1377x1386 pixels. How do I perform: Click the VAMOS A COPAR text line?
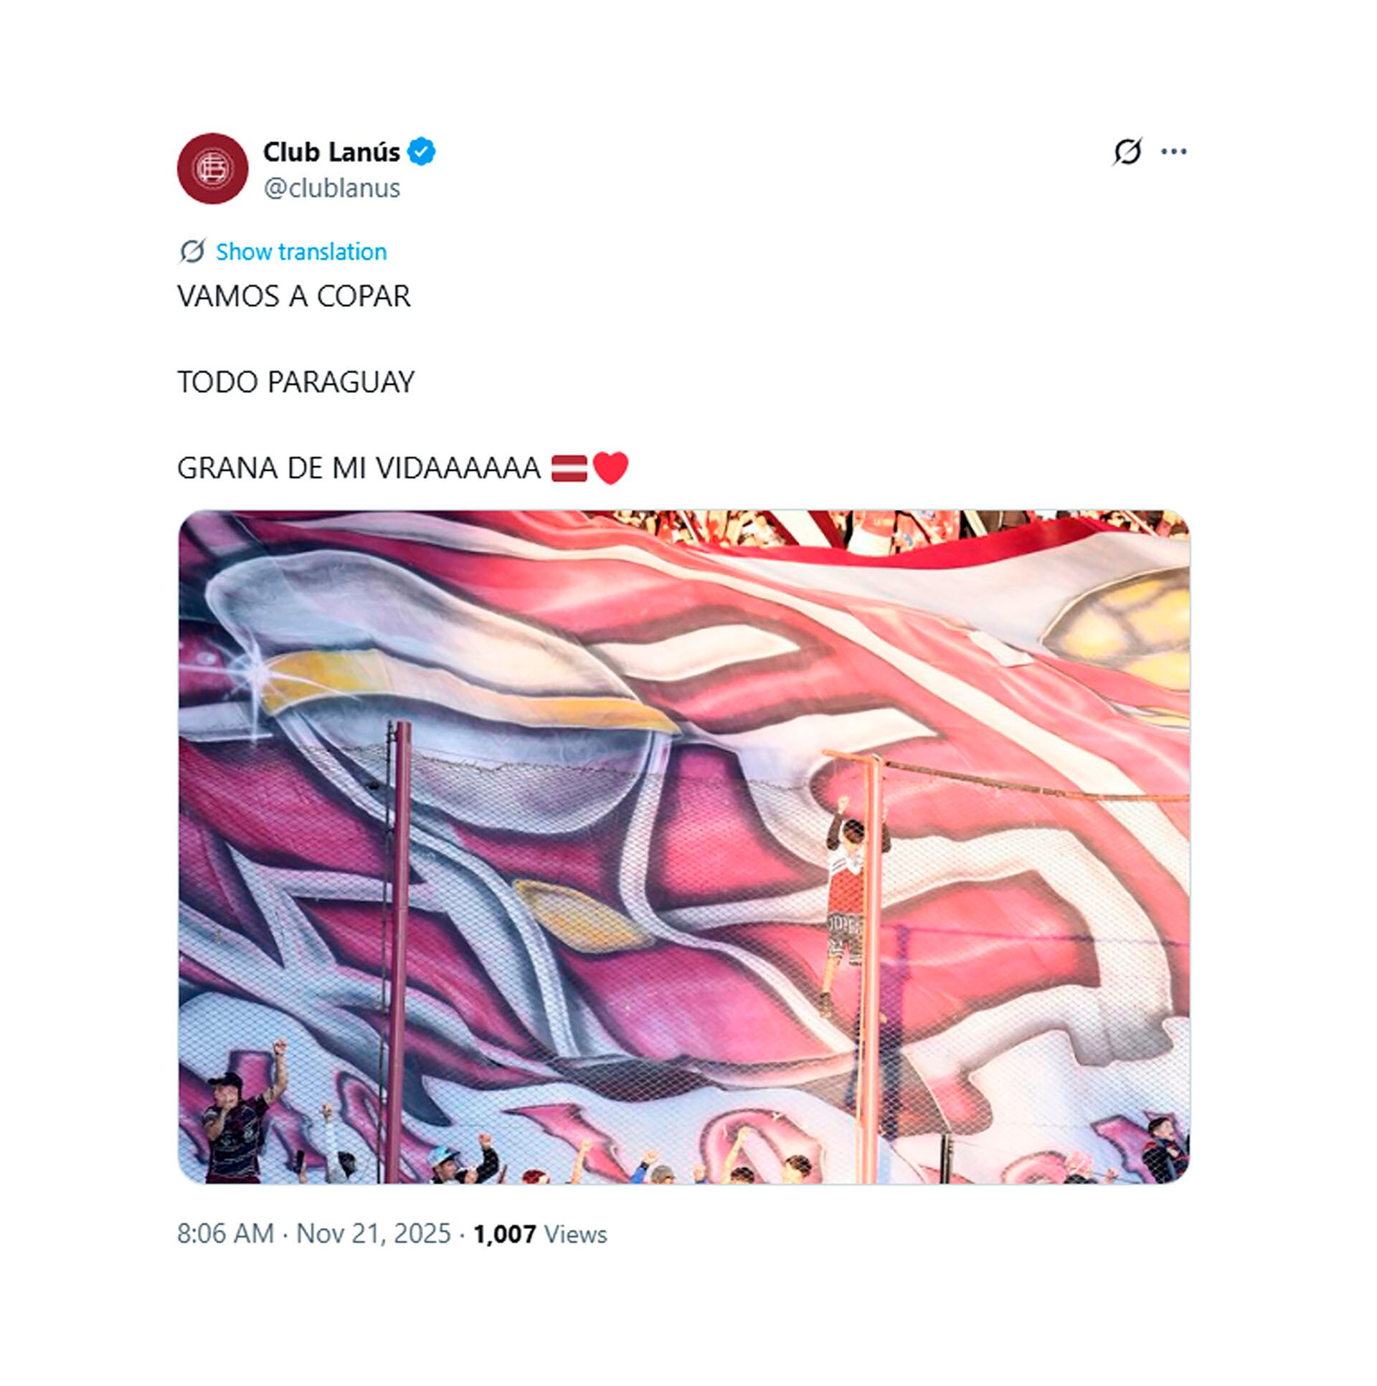coord(293,296)
